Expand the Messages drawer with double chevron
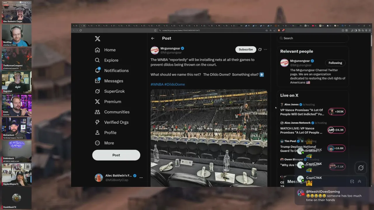 pyautogui.click(x=359, y=181)
